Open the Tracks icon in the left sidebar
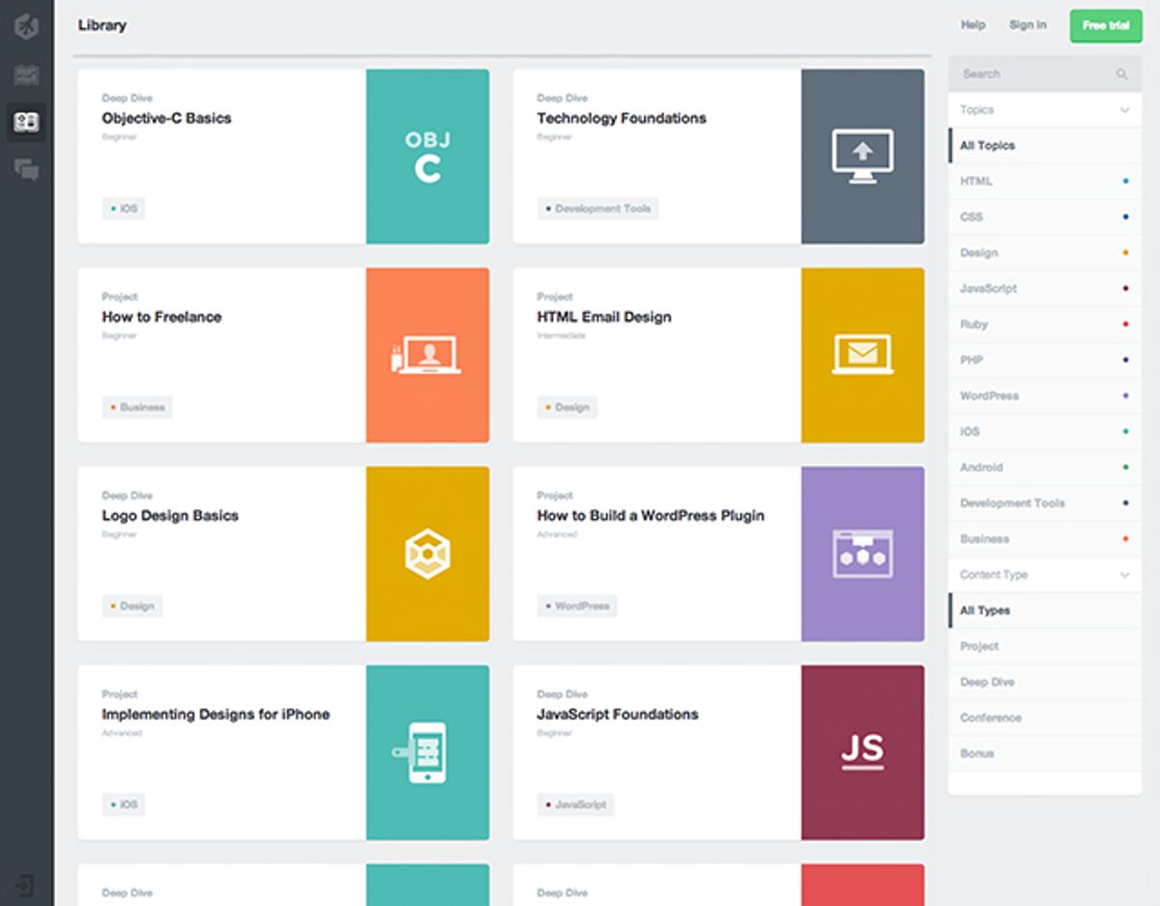 [x=26, y=74]
